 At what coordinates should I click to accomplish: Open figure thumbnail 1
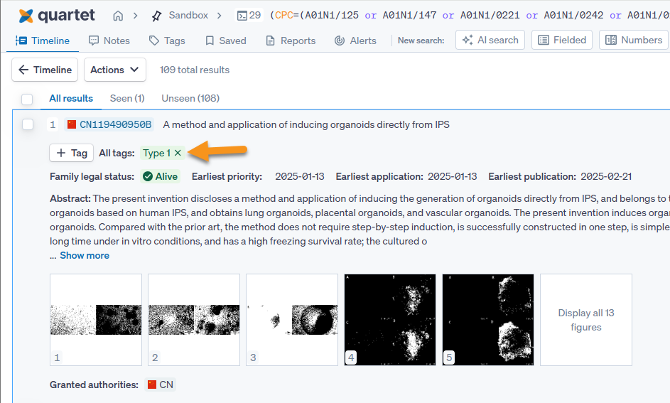click(96, 320)
